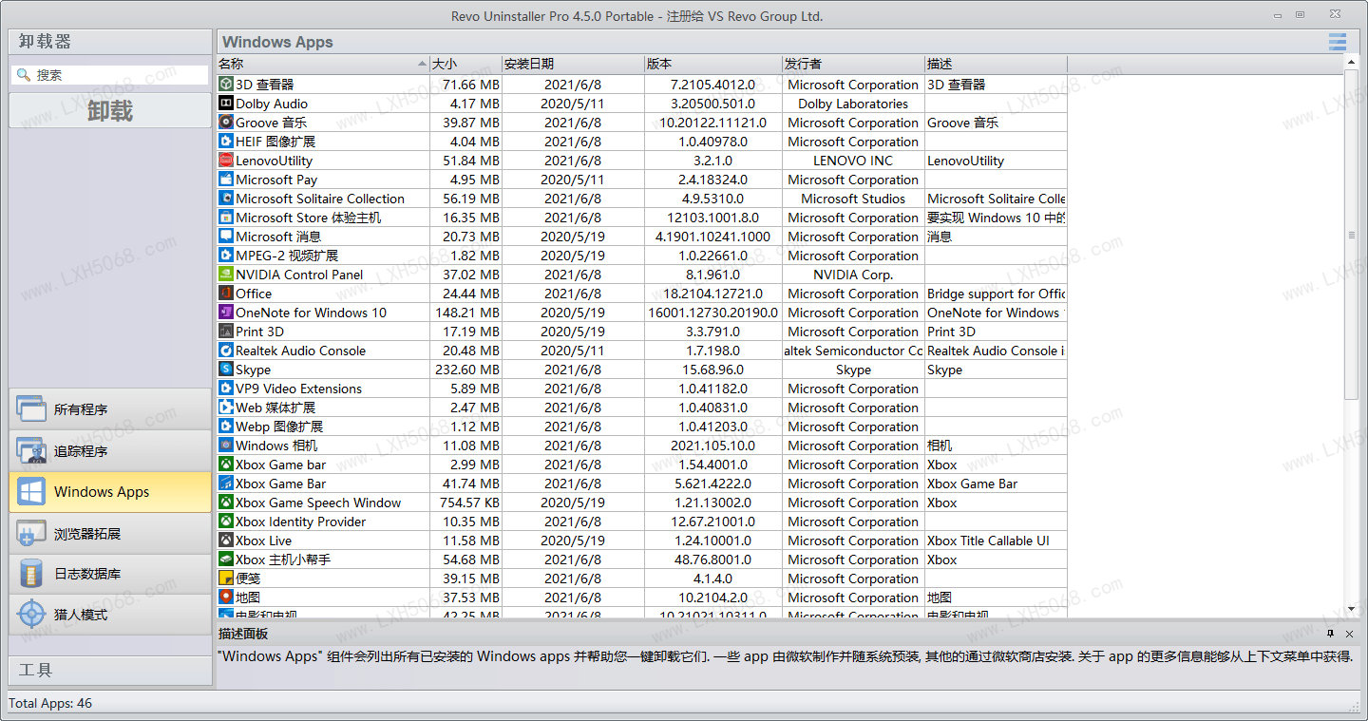The width and height of the screenshot is (1368, 721).
Task: Select the VP9 Video Extensions row
Action: pyautogui.click(x=642, y=389)
